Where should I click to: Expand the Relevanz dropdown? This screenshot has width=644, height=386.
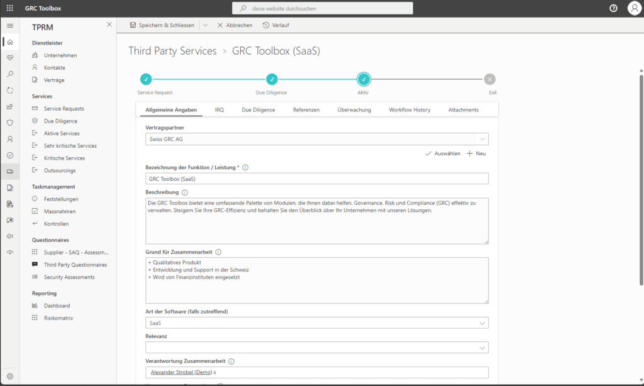tap(482, 348)
